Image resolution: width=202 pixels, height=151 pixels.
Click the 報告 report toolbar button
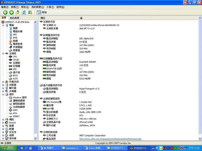click(x=42, y=12)
